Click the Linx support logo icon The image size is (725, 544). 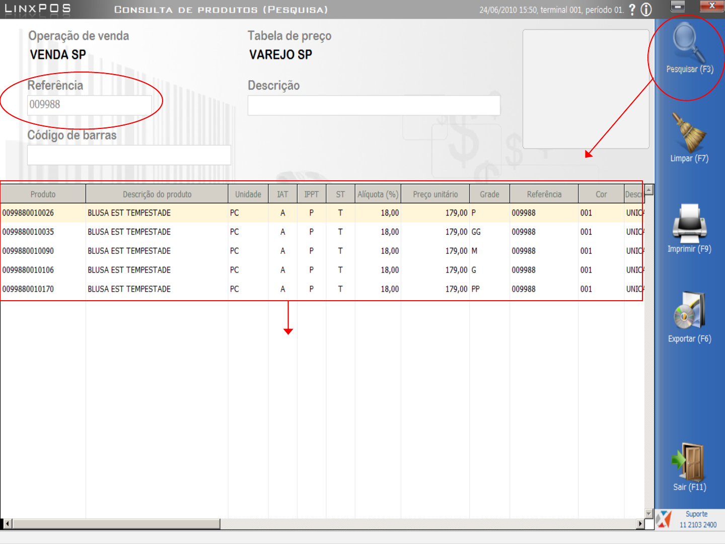664,519
